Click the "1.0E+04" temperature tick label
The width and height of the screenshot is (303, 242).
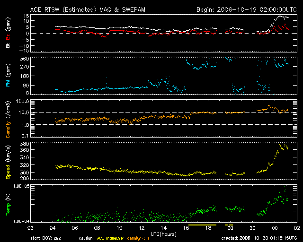(x=21, y=221)
